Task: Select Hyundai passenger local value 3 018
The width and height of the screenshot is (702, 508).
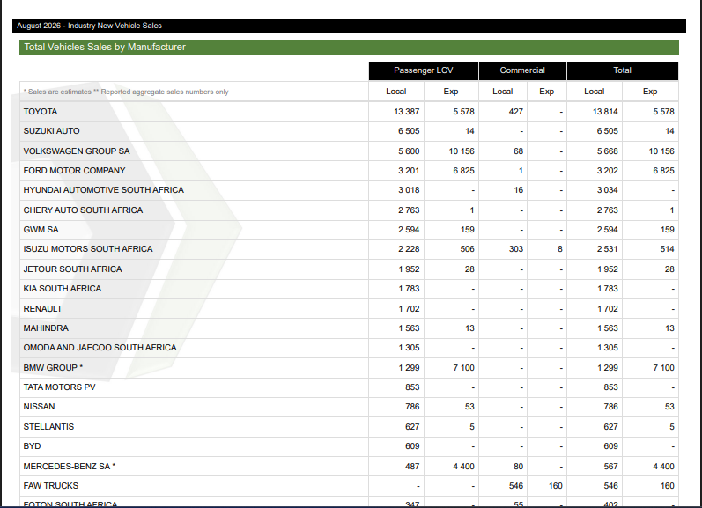Action: 409,190
